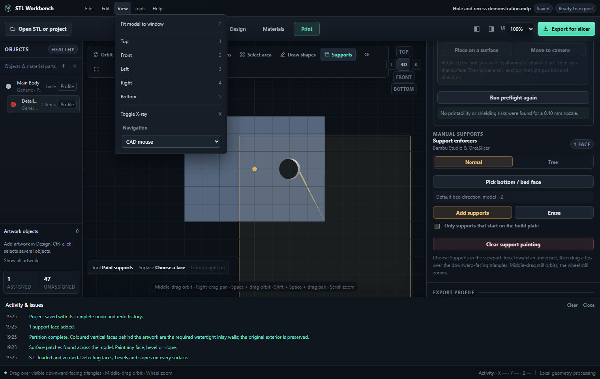Click the Saved status badge
Screen dimensions: 600x379
tap(543, 8)
